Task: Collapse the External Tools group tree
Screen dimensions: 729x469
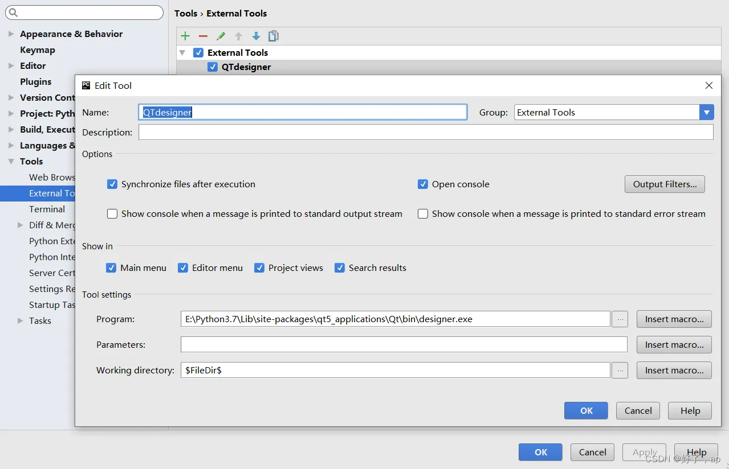Action: (x=182, y=53)
